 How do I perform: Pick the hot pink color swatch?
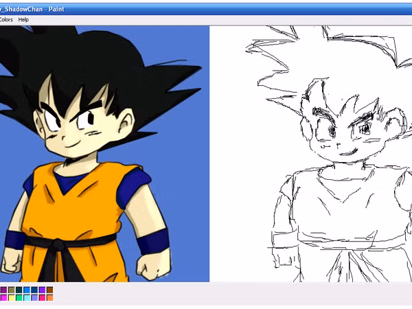[42, 298]
